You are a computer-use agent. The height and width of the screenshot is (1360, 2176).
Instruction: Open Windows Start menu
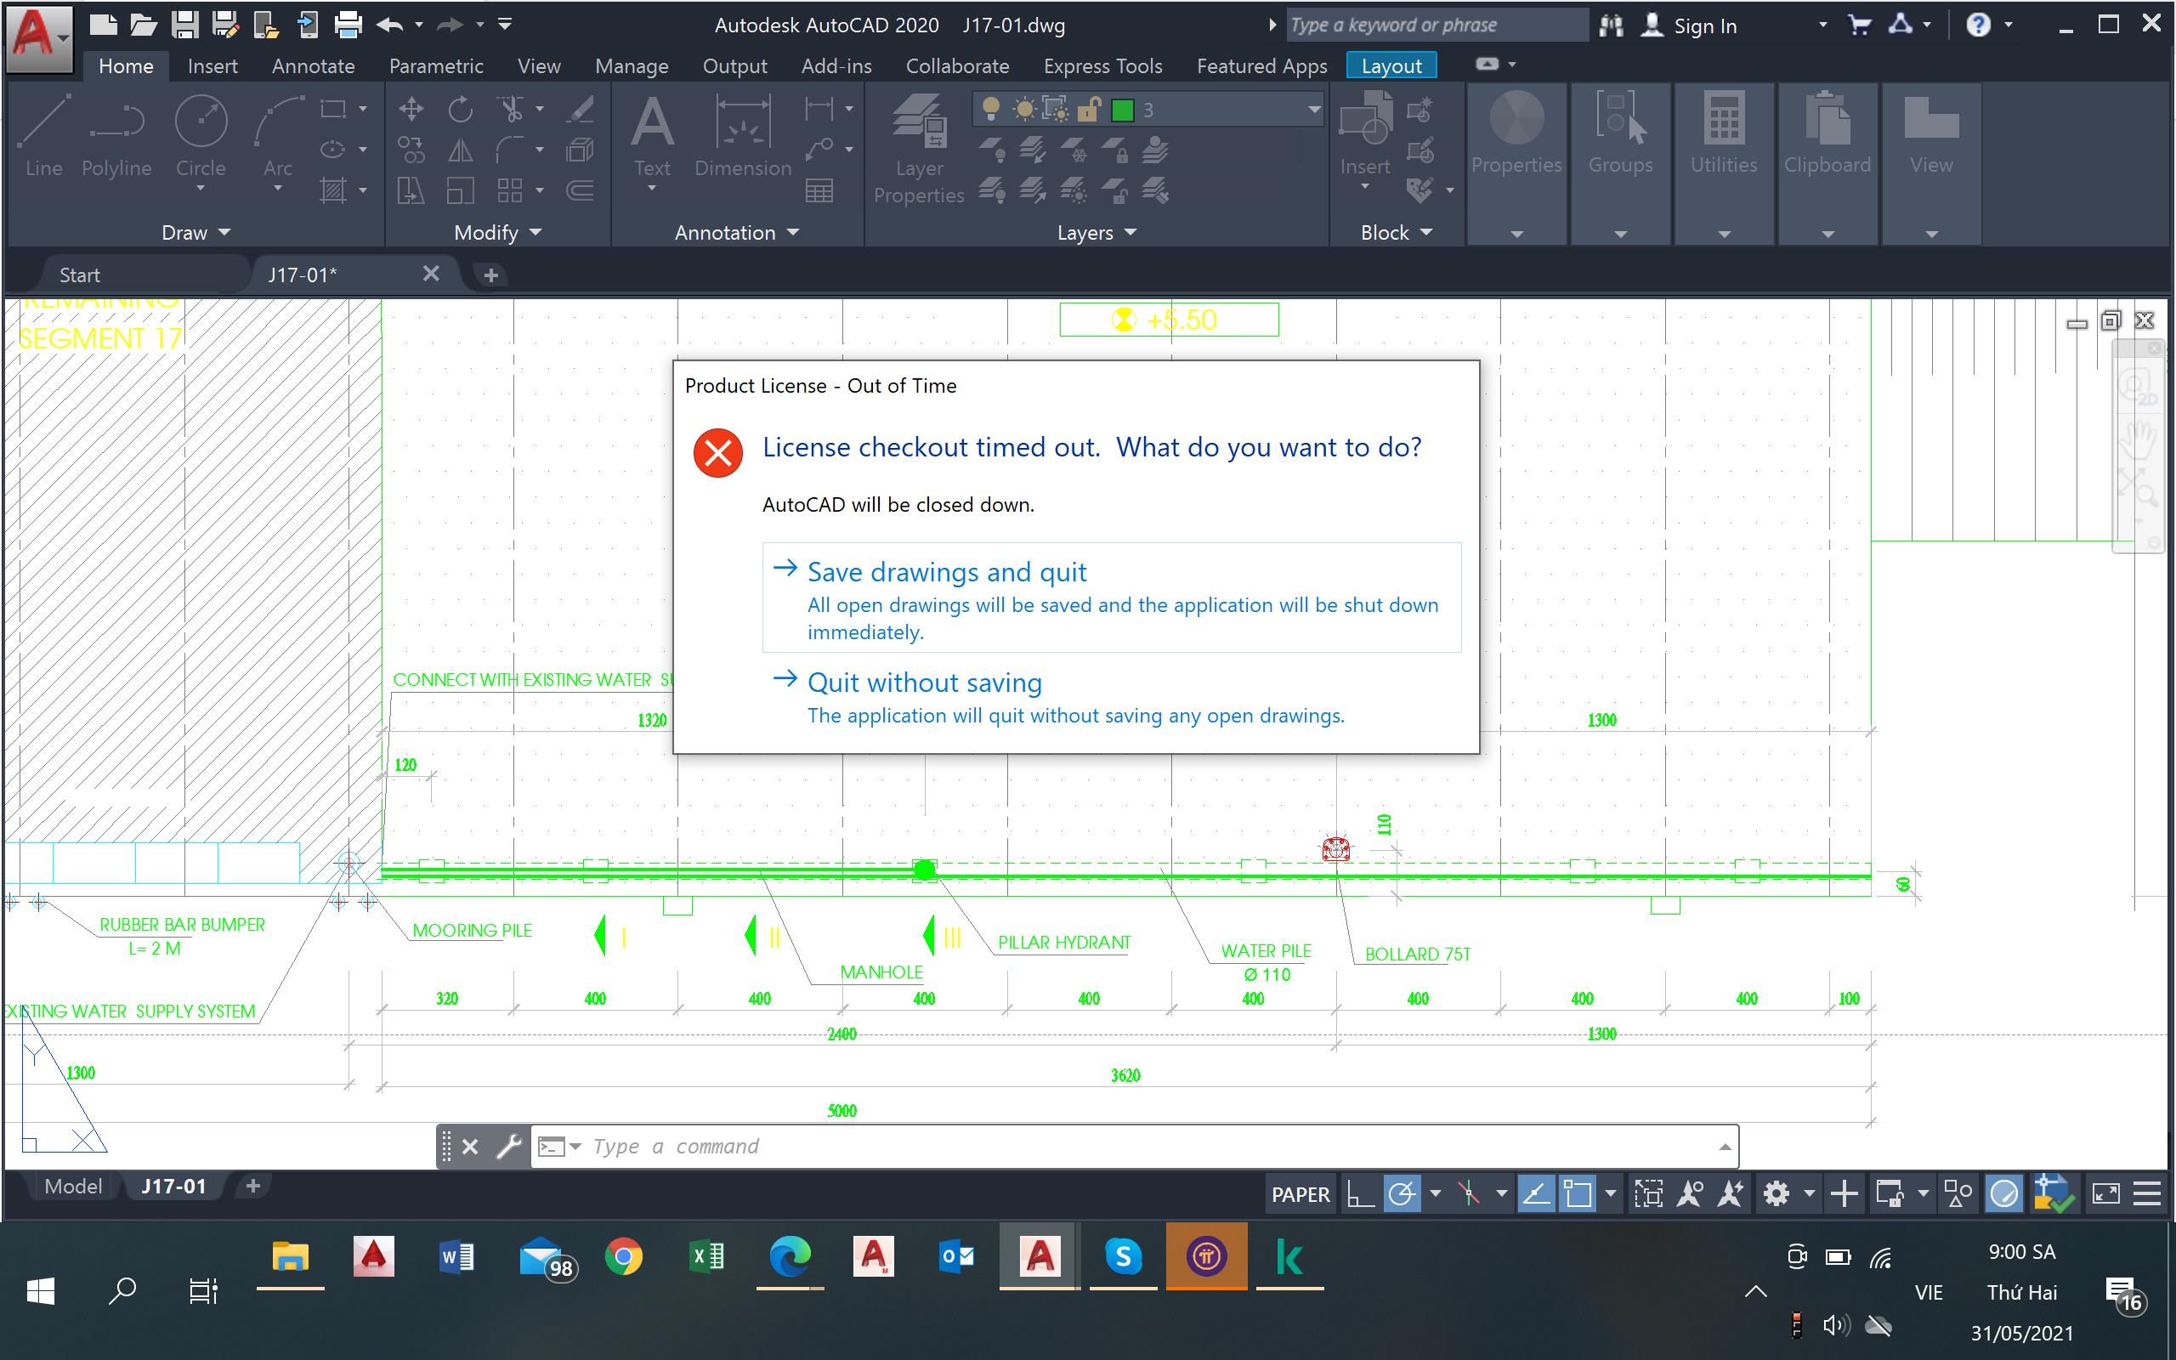[41, 1292]
